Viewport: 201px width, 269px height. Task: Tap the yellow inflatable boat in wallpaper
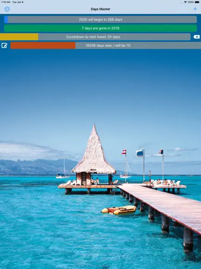pos(119,210)
